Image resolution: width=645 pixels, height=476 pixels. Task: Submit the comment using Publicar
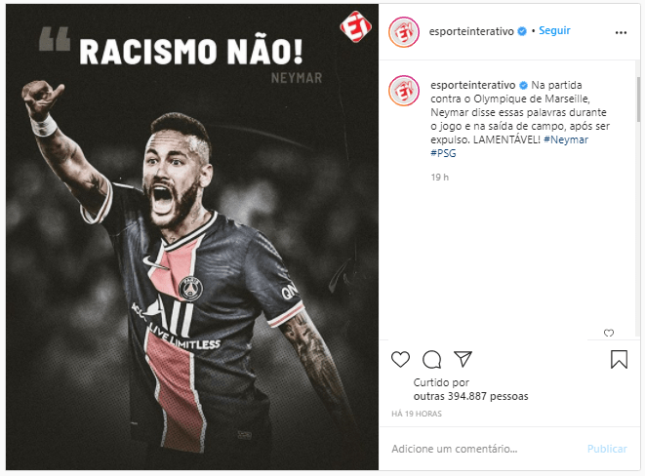coord(607,449)
